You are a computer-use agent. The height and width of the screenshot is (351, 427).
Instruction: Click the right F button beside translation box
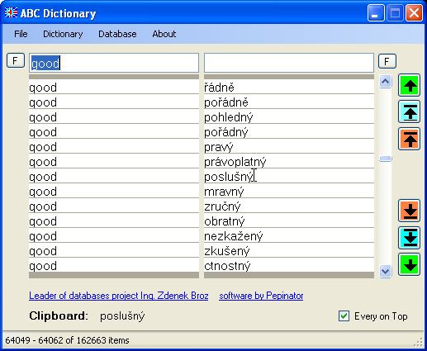click(387, 61)
